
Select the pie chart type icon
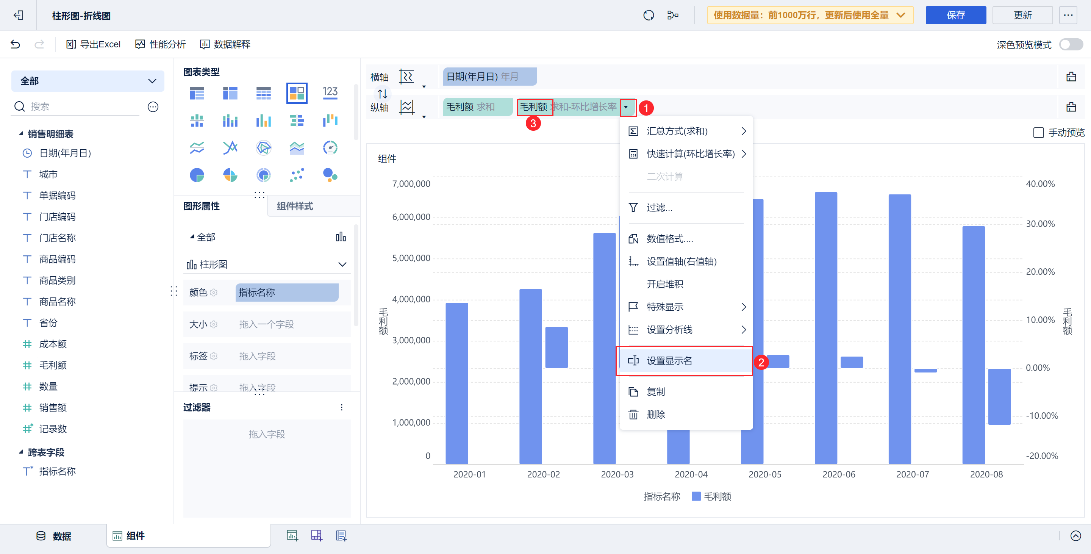197,175
